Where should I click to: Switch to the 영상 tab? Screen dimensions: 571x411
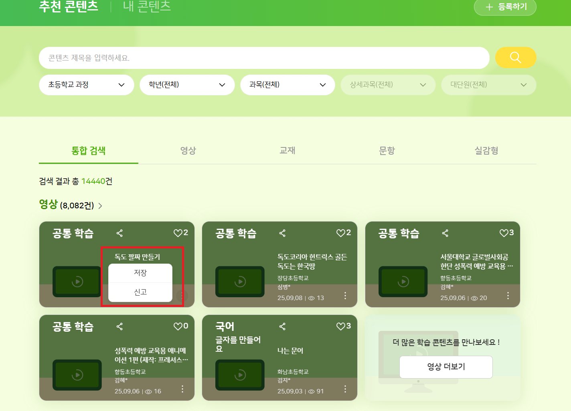[188, 151]
